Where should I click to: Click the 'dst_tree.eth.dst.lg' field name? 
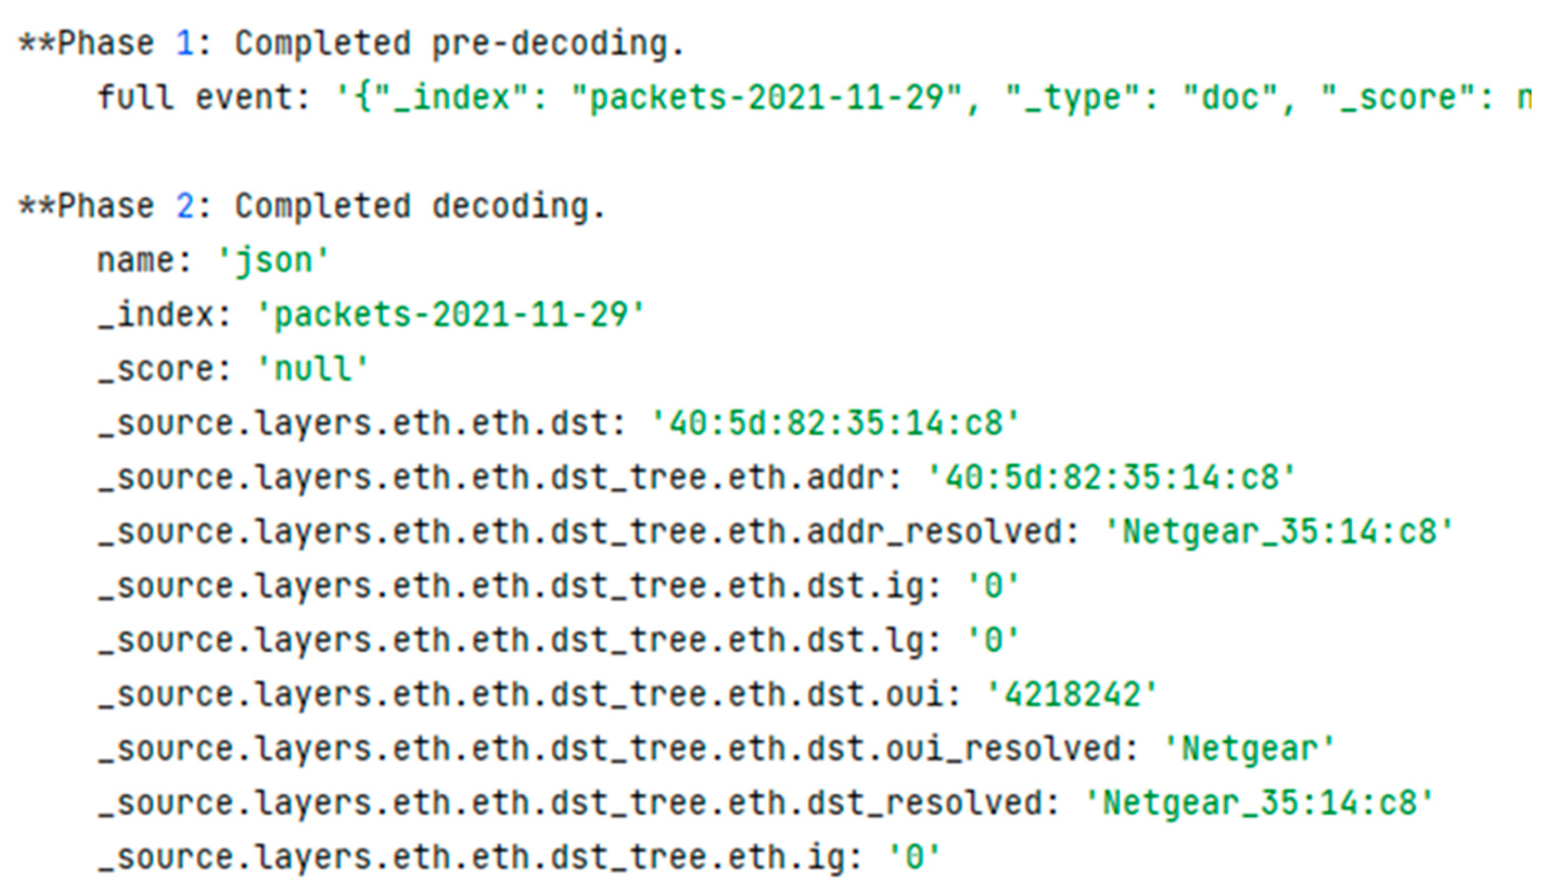(519, 641)
